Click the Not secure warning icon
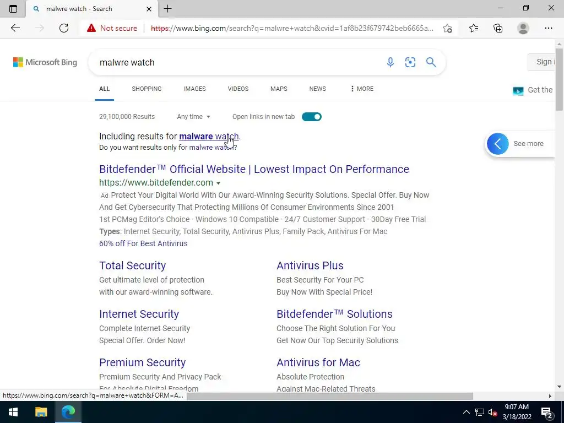Viewport: 564px width, 423px height. coord(91,28)
